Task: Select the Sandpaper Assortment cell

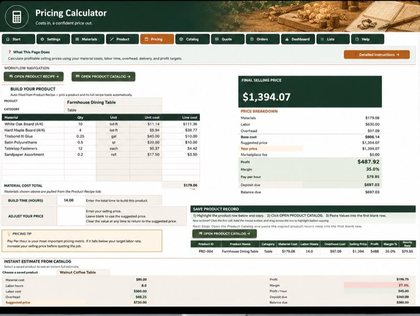Action: [33, 155]
